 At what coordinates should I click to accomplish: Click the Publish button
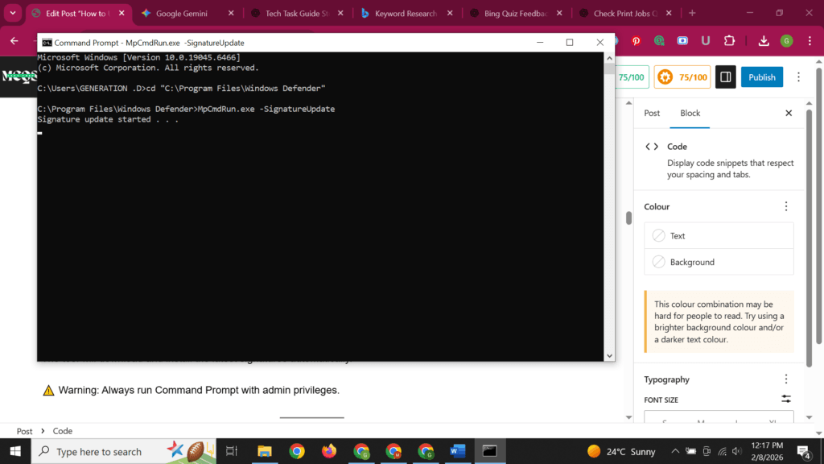point(761,77)
